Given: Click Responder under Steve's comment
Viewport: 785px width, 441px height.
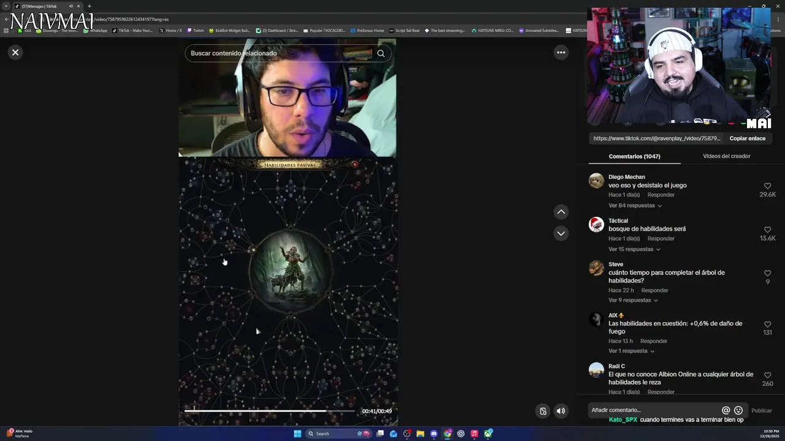Looking at the screenshot, I should point(654,290).
